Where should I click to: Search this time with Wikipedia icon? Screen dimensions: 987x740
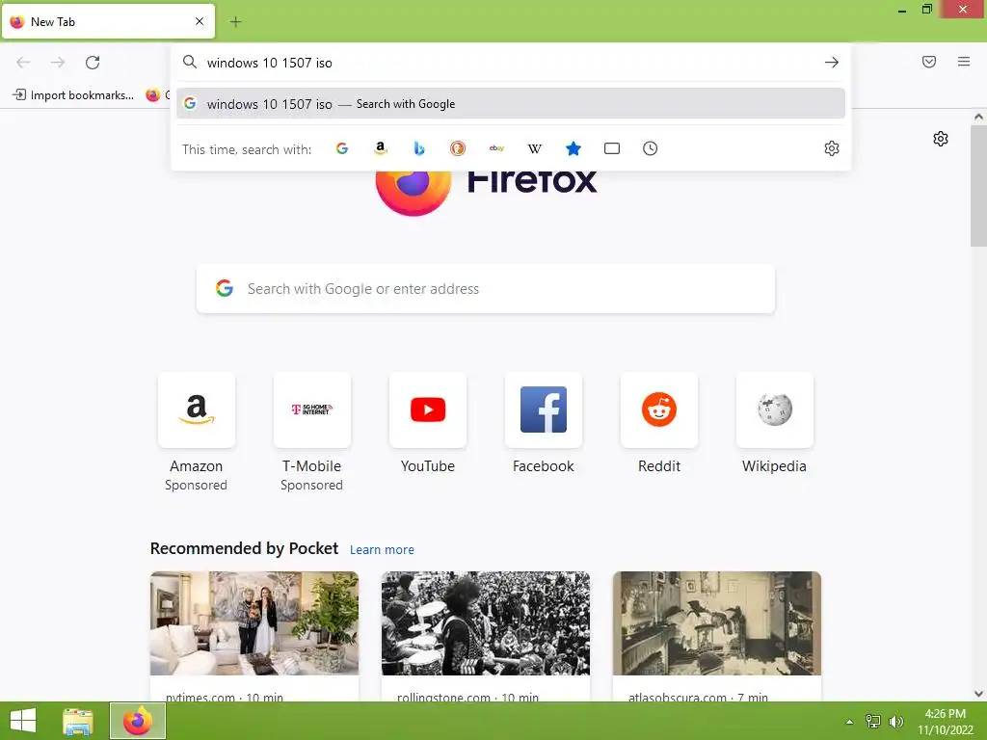534,148
